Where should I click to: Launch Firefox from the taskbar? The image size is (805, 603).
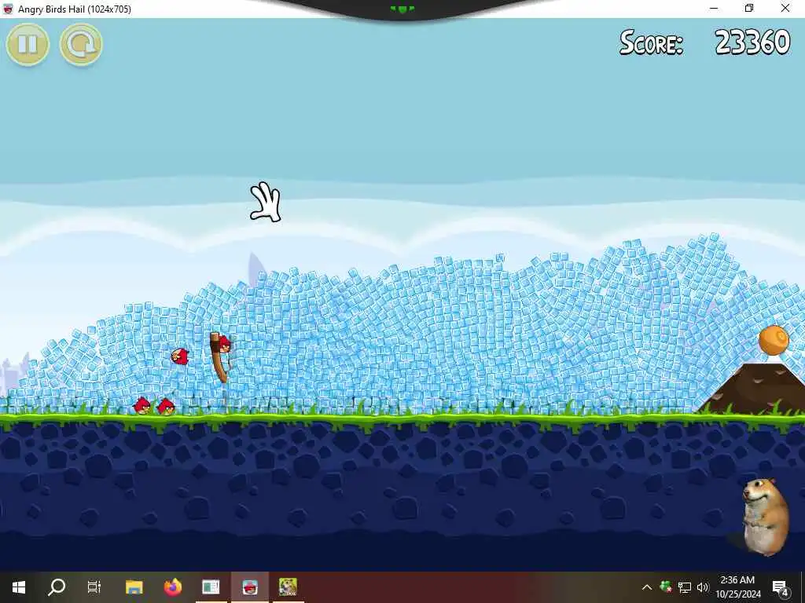[x=173, y=587]
